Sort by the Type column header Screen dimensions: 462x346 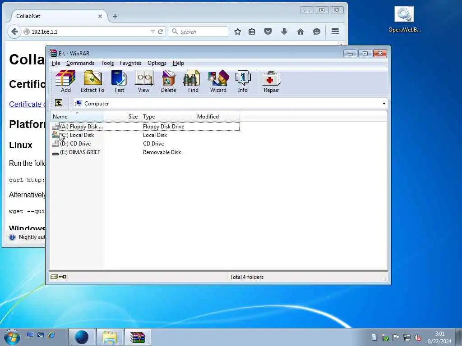[x=168, y=117]
